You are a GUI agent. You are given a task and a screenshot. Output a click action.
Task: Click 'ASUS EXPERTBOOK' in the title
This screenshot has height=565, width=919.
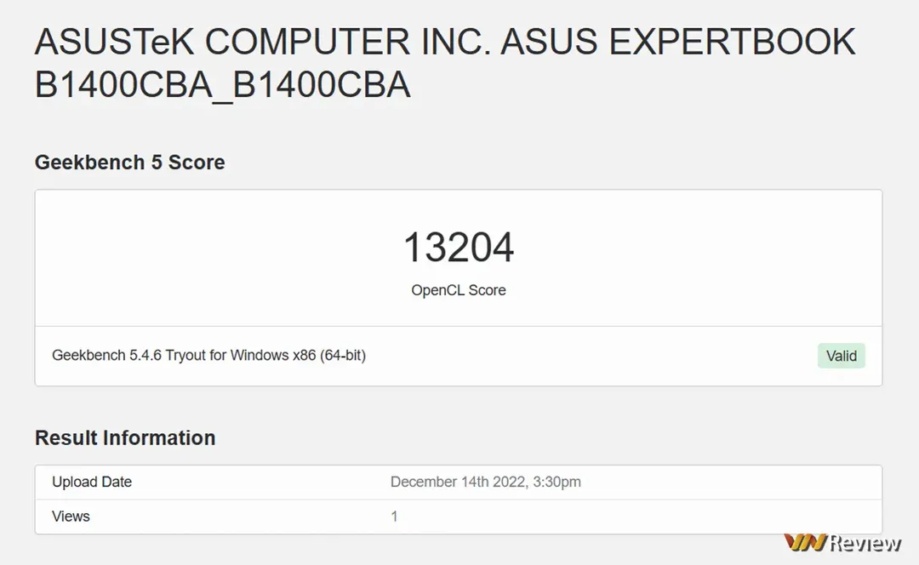click(x=677, y=43)
